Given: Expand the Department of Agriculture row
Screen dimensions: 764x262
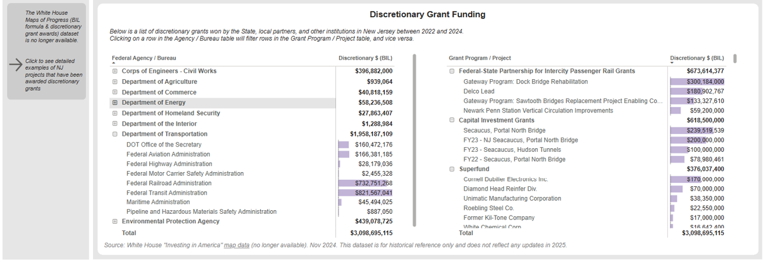Looking at the screenshot, I should point(115,82).
